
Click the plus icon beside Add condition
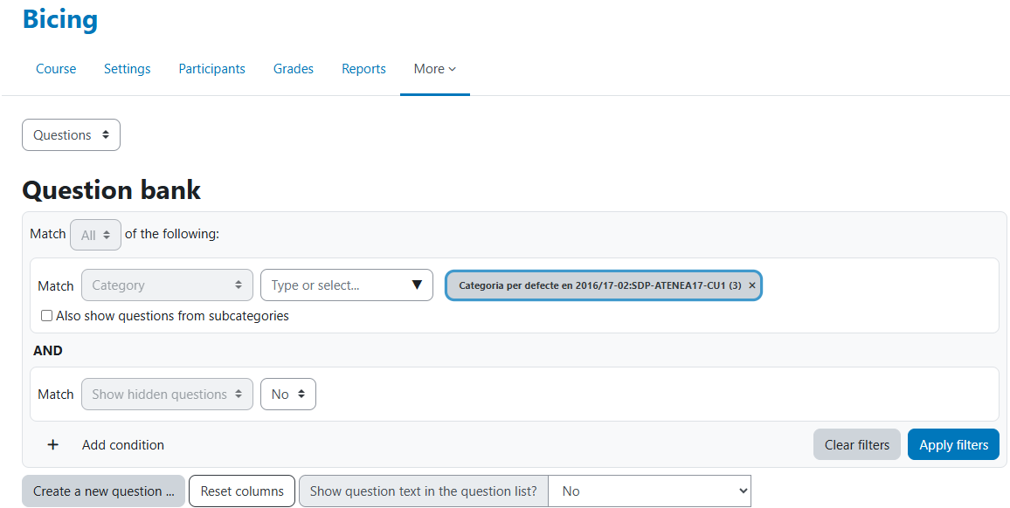pos(53,445)
